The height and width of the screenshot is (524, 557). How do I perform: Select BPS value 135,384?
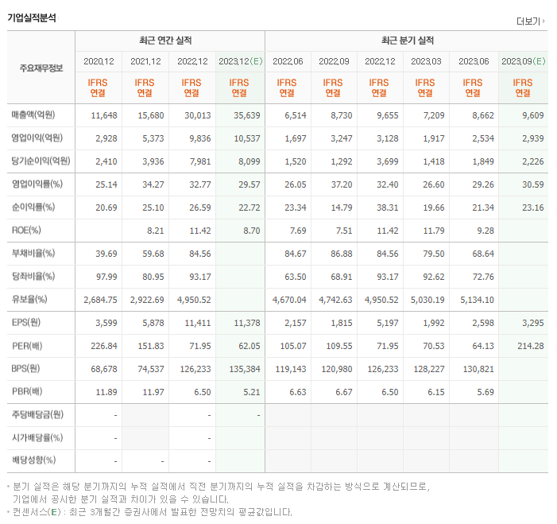point(245,370)
